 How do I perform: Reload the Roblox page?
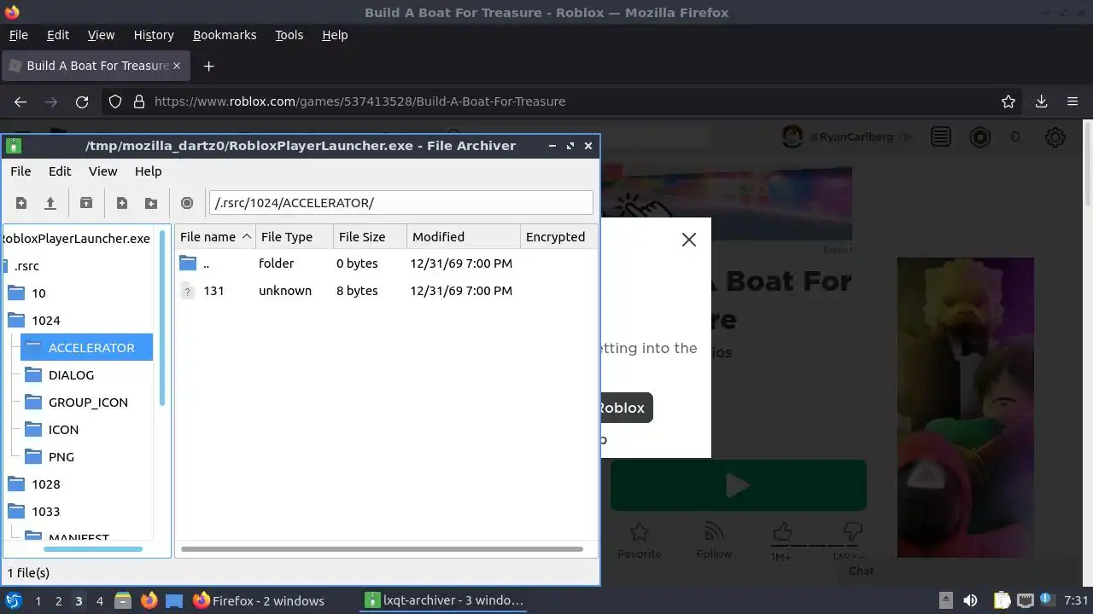pyautogui.click(x=82, y=101)
